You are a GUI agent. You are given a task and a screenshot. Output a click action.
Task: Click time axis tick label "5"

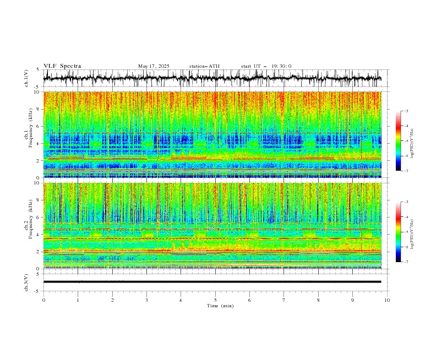(215, 300)
